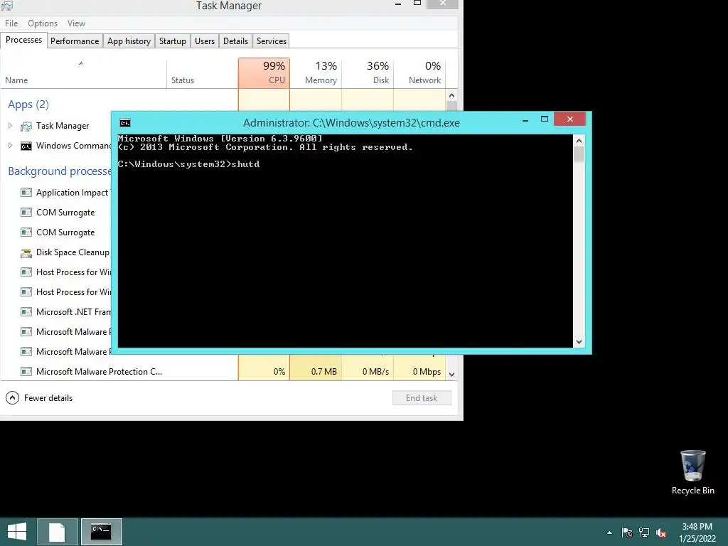Expand the Task Manager app entry

pyautogui.click(x=10, y=126)
